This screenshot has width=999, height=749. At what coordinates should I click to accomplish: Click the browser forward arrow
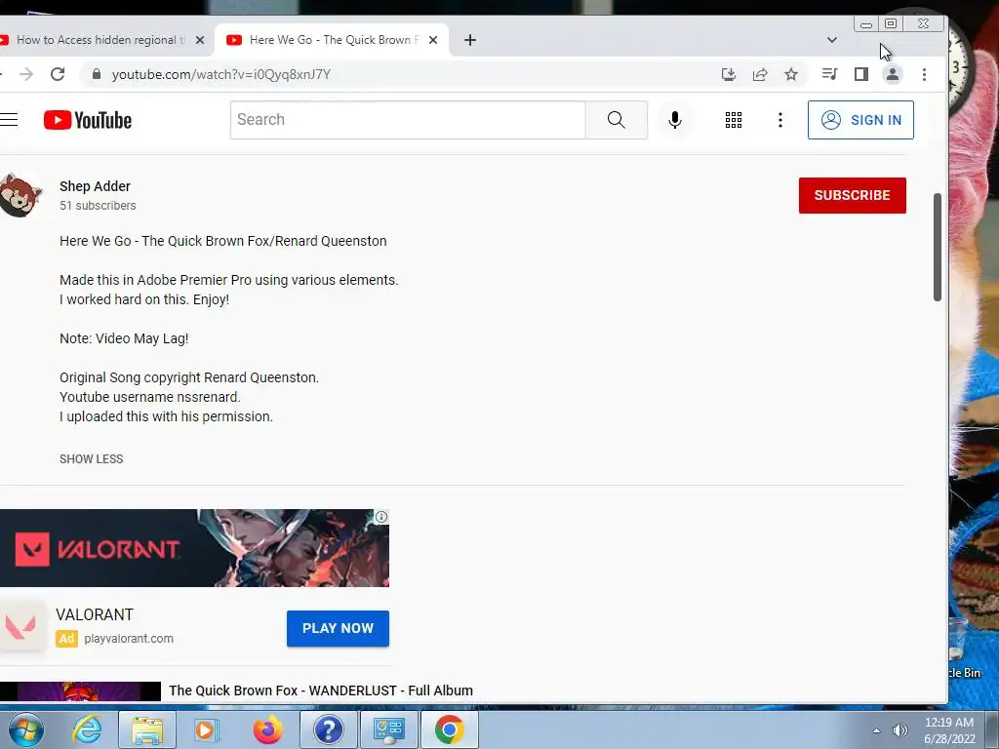(26, 74)
